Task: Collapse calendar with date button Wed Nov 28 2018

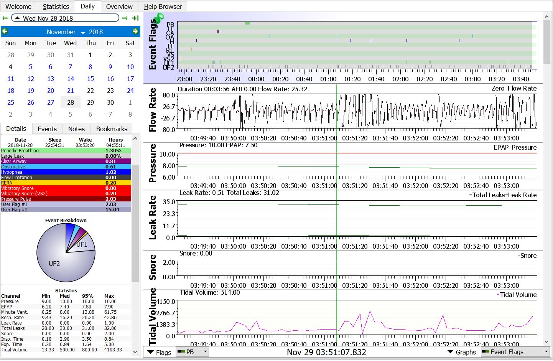Action: pyautogui.click(x=65, y=18)
